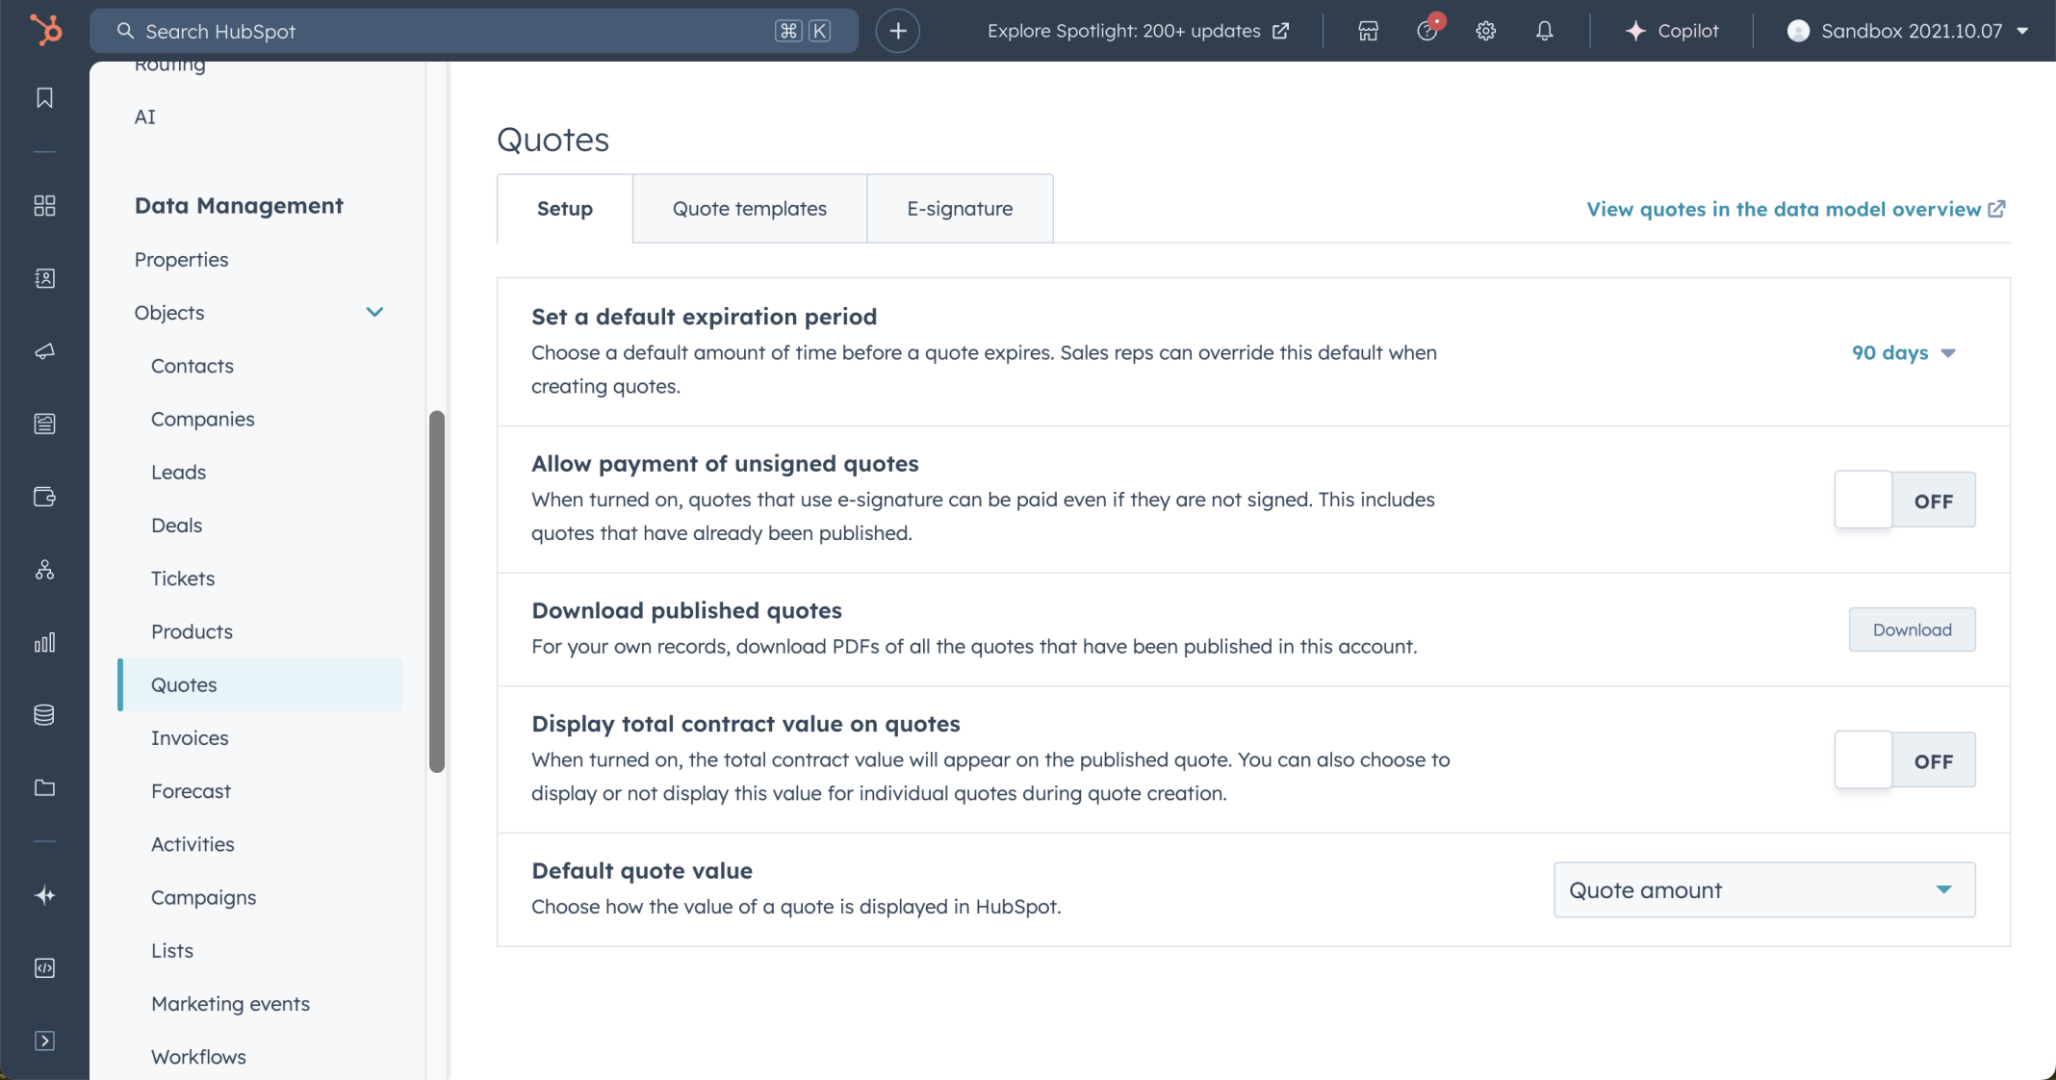This screenshot has height=1080, width=2056.
Task: Open Breeze AI sparkle icon in left rail
Action: coord(44,895)
